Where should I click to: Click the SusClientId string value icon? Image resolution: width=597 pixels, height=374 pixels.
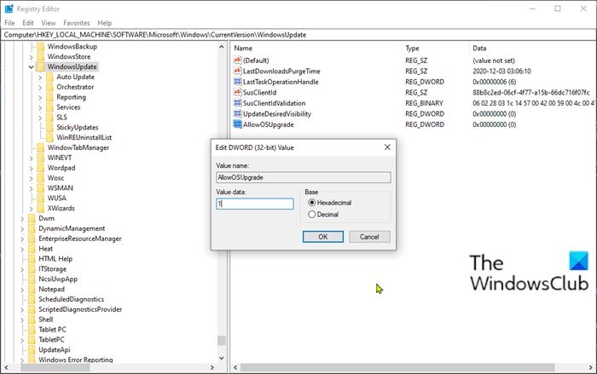238,92
